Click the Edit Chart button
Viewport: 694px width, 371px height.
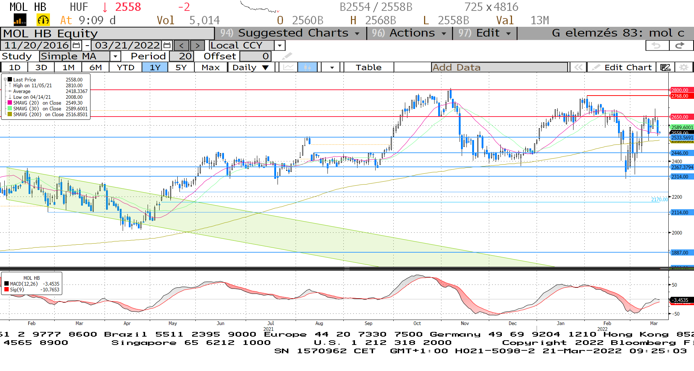622,67
